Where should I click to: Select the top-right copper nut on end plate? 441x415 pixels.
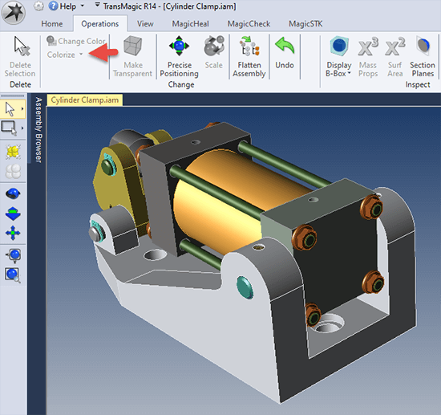(372, 207)
